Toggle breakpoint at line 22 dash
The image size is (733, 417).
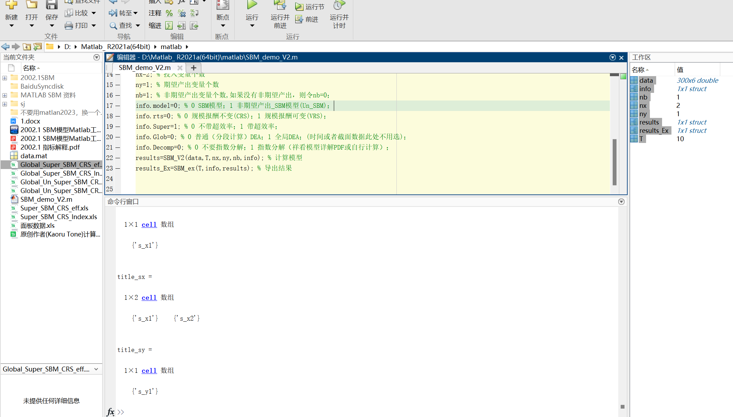click(118, 158)
